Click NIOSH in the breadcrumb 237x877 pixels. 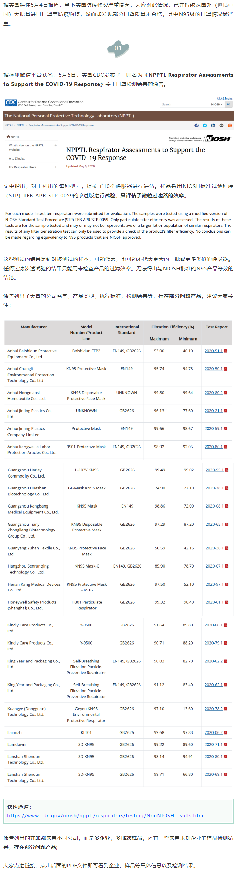point(9,125)
